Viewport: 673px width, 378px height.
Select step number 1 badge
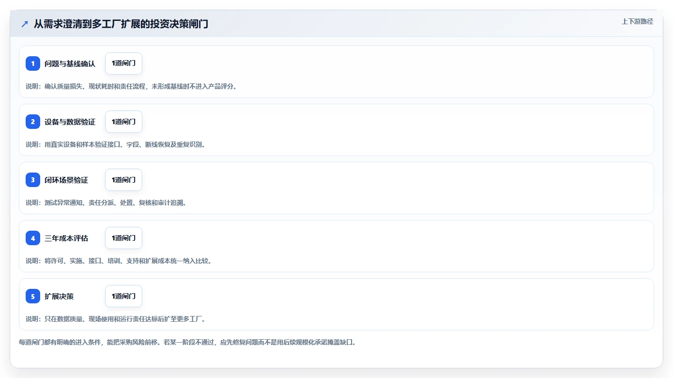pos(33,63)
